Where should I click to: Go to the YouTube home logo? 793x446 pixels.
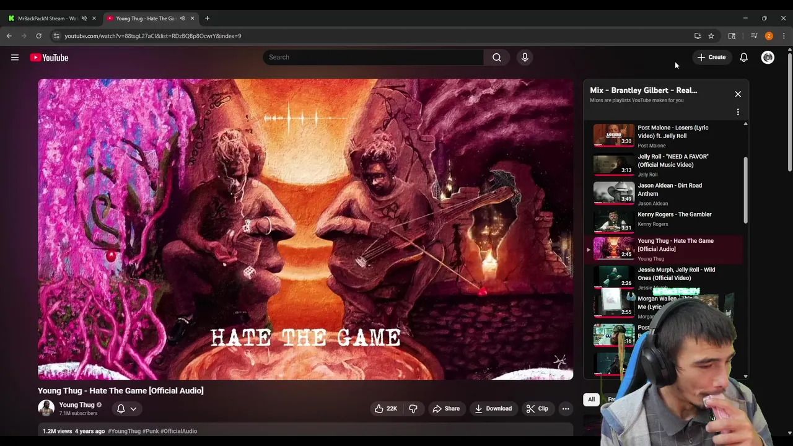coord(49,58)
